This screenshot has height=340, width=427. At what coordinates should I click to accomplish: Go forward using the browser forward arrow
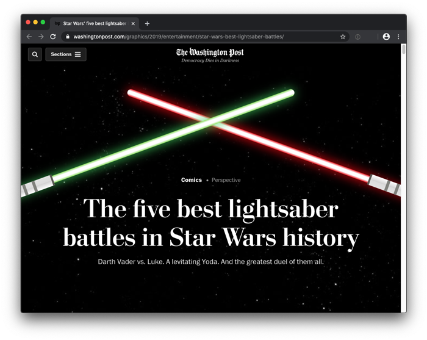[x=41, y=37]
